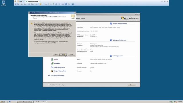Click the VMware library icon left of Home tab

(x=15, y=1)
